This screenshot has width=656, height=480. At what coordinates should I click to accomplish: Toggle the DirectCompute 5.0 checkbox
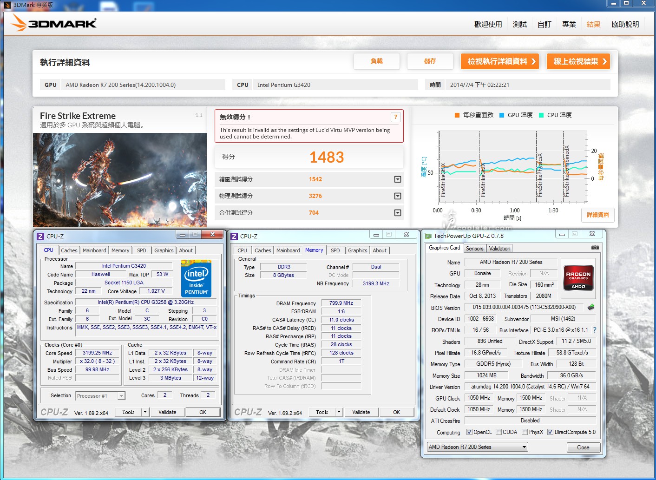550,432
